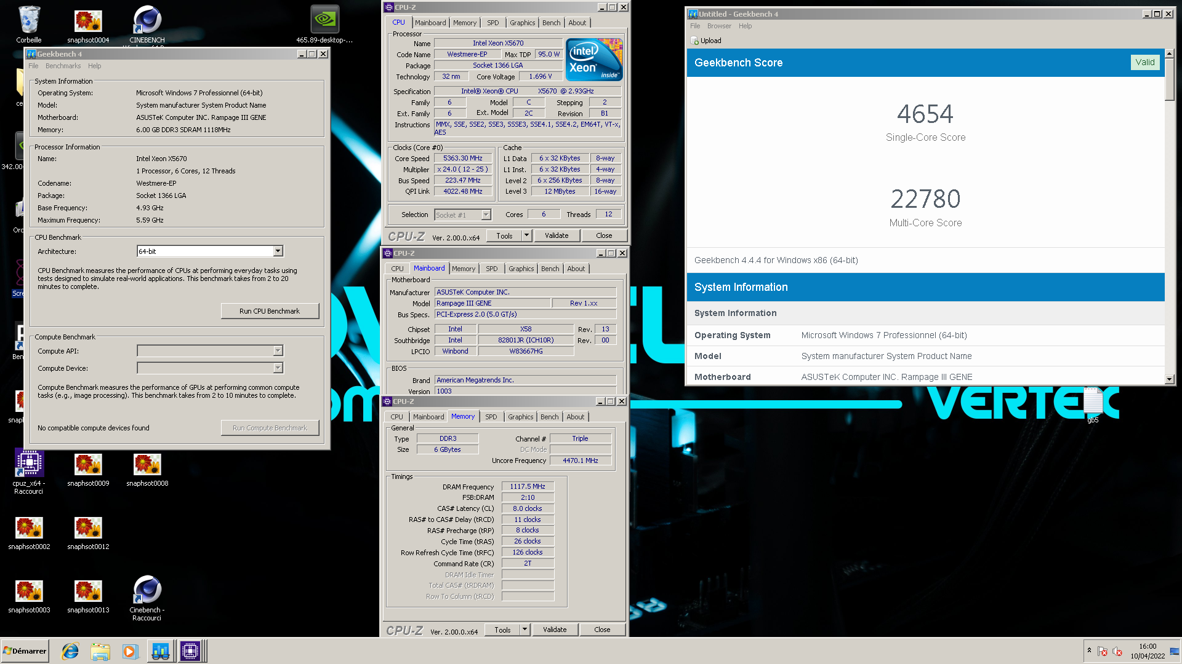The image size is (1182, 664).
Task: Open File menu in Geekbench 4 window
Action: coord(33,66)
